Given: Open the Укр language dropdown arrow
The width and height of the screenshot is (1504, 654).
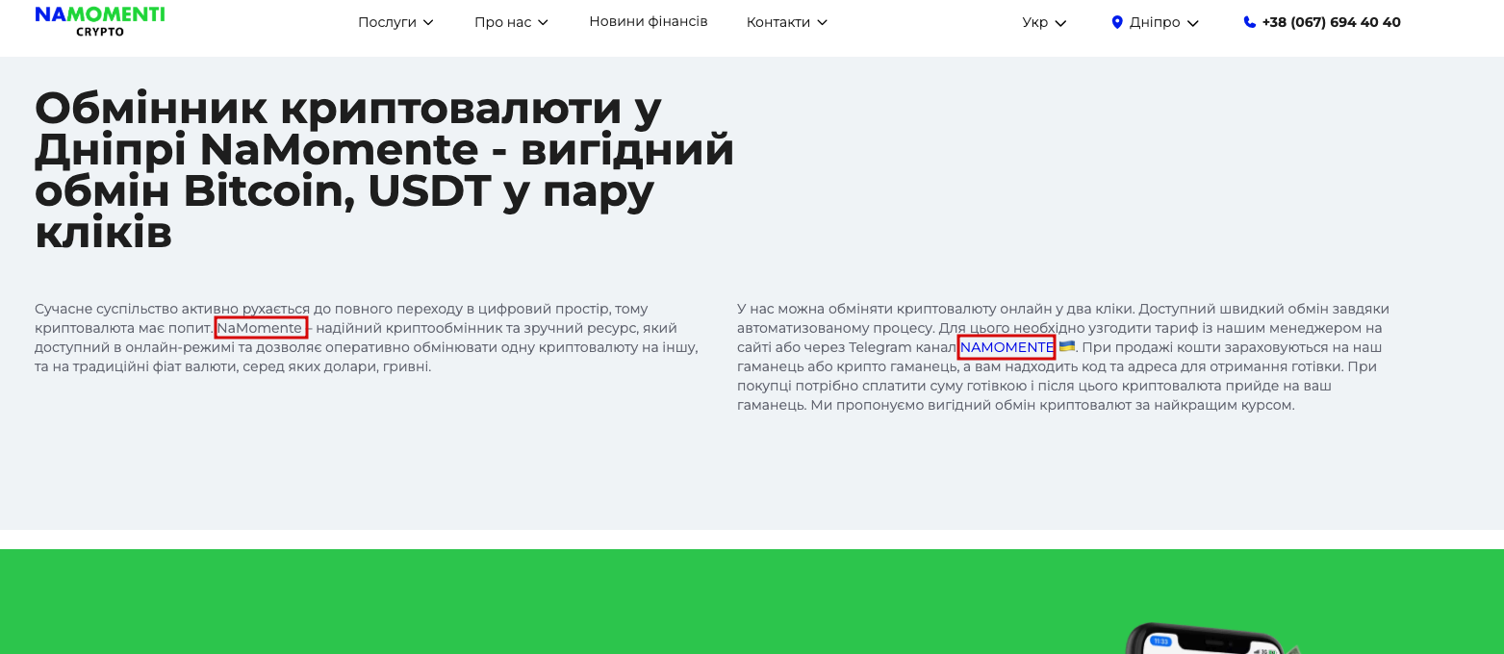Looking at the screenshot, I should 1060,23.
